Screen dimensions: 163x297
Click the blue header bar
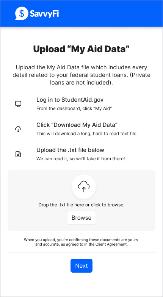click(x=81, y=13)
